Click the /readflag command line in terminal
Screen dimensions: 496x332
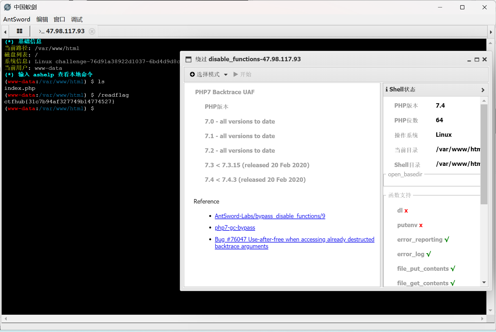[x=67, y=95]
